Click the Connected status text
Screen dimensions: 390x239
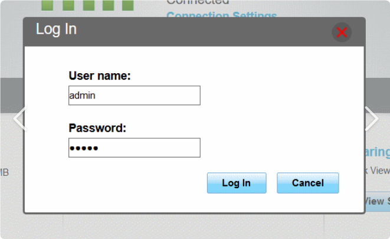[198, 2]
